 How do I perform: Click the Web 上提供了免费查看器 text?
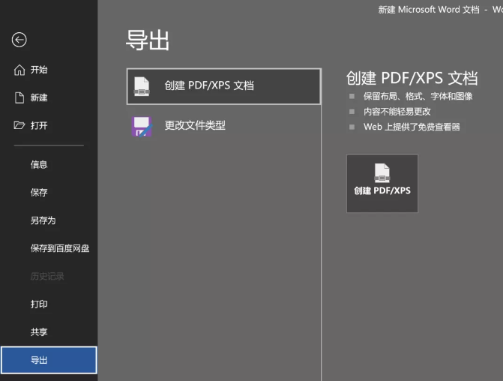tap(412, 127)
